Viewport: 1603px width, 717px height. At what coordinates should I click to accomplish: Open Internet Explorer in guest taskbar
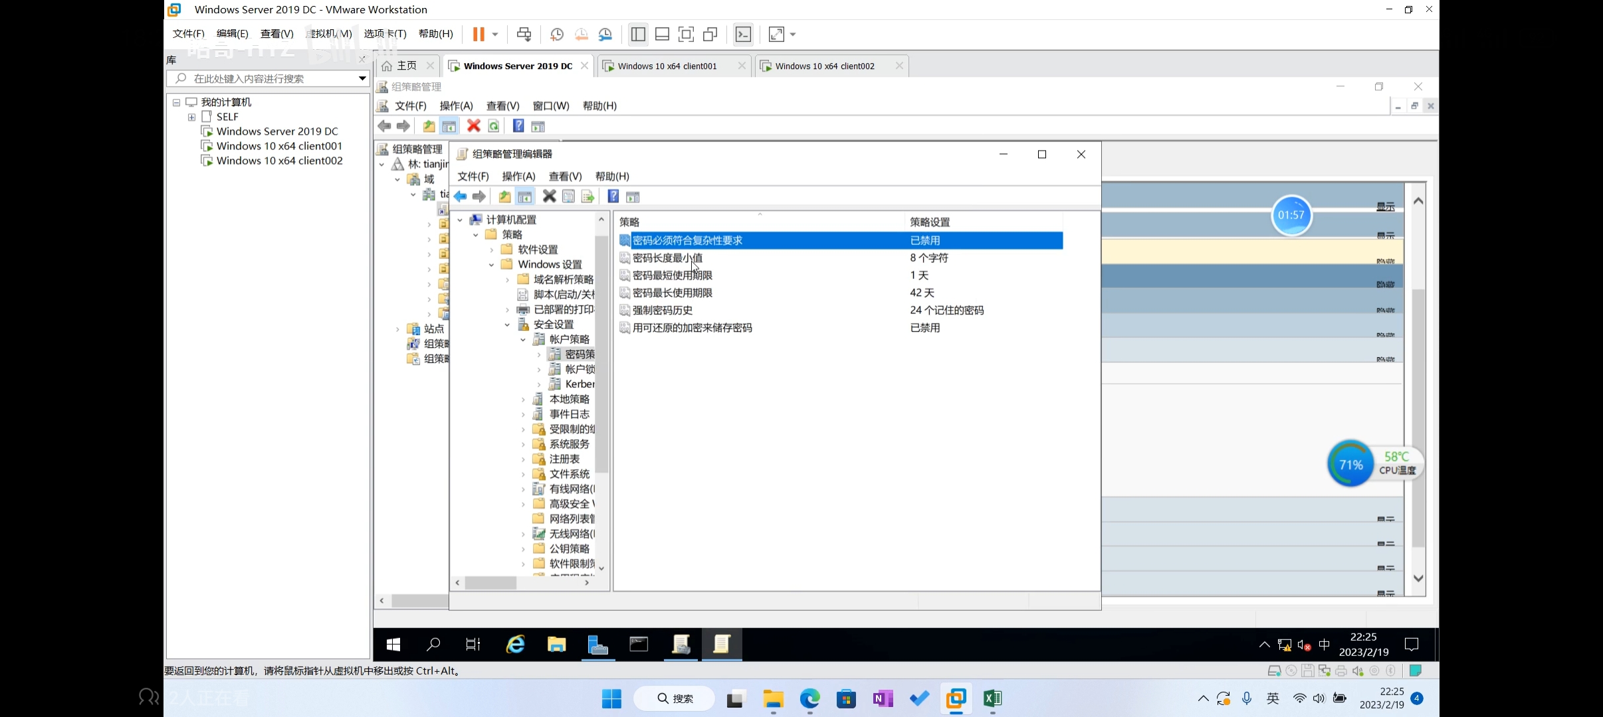coord(516,644)
